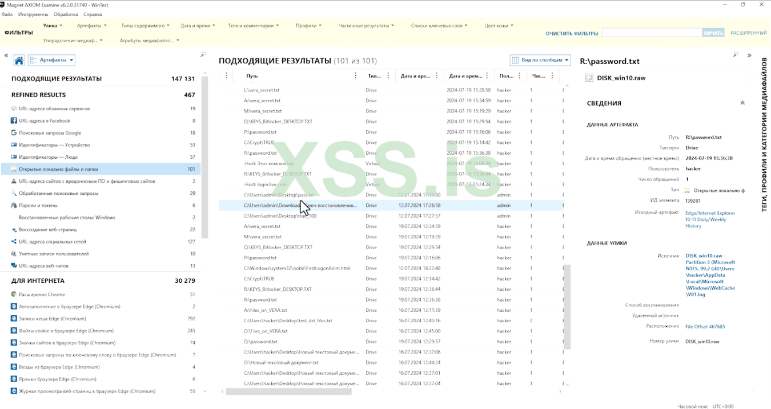Click Google search queries icon
The width and height of the screenshot is (771, 409).
(x=14, y=133)
